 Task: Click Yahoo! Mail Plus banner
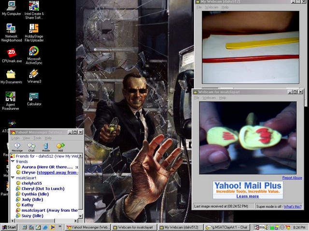click(x=248, y=190)
